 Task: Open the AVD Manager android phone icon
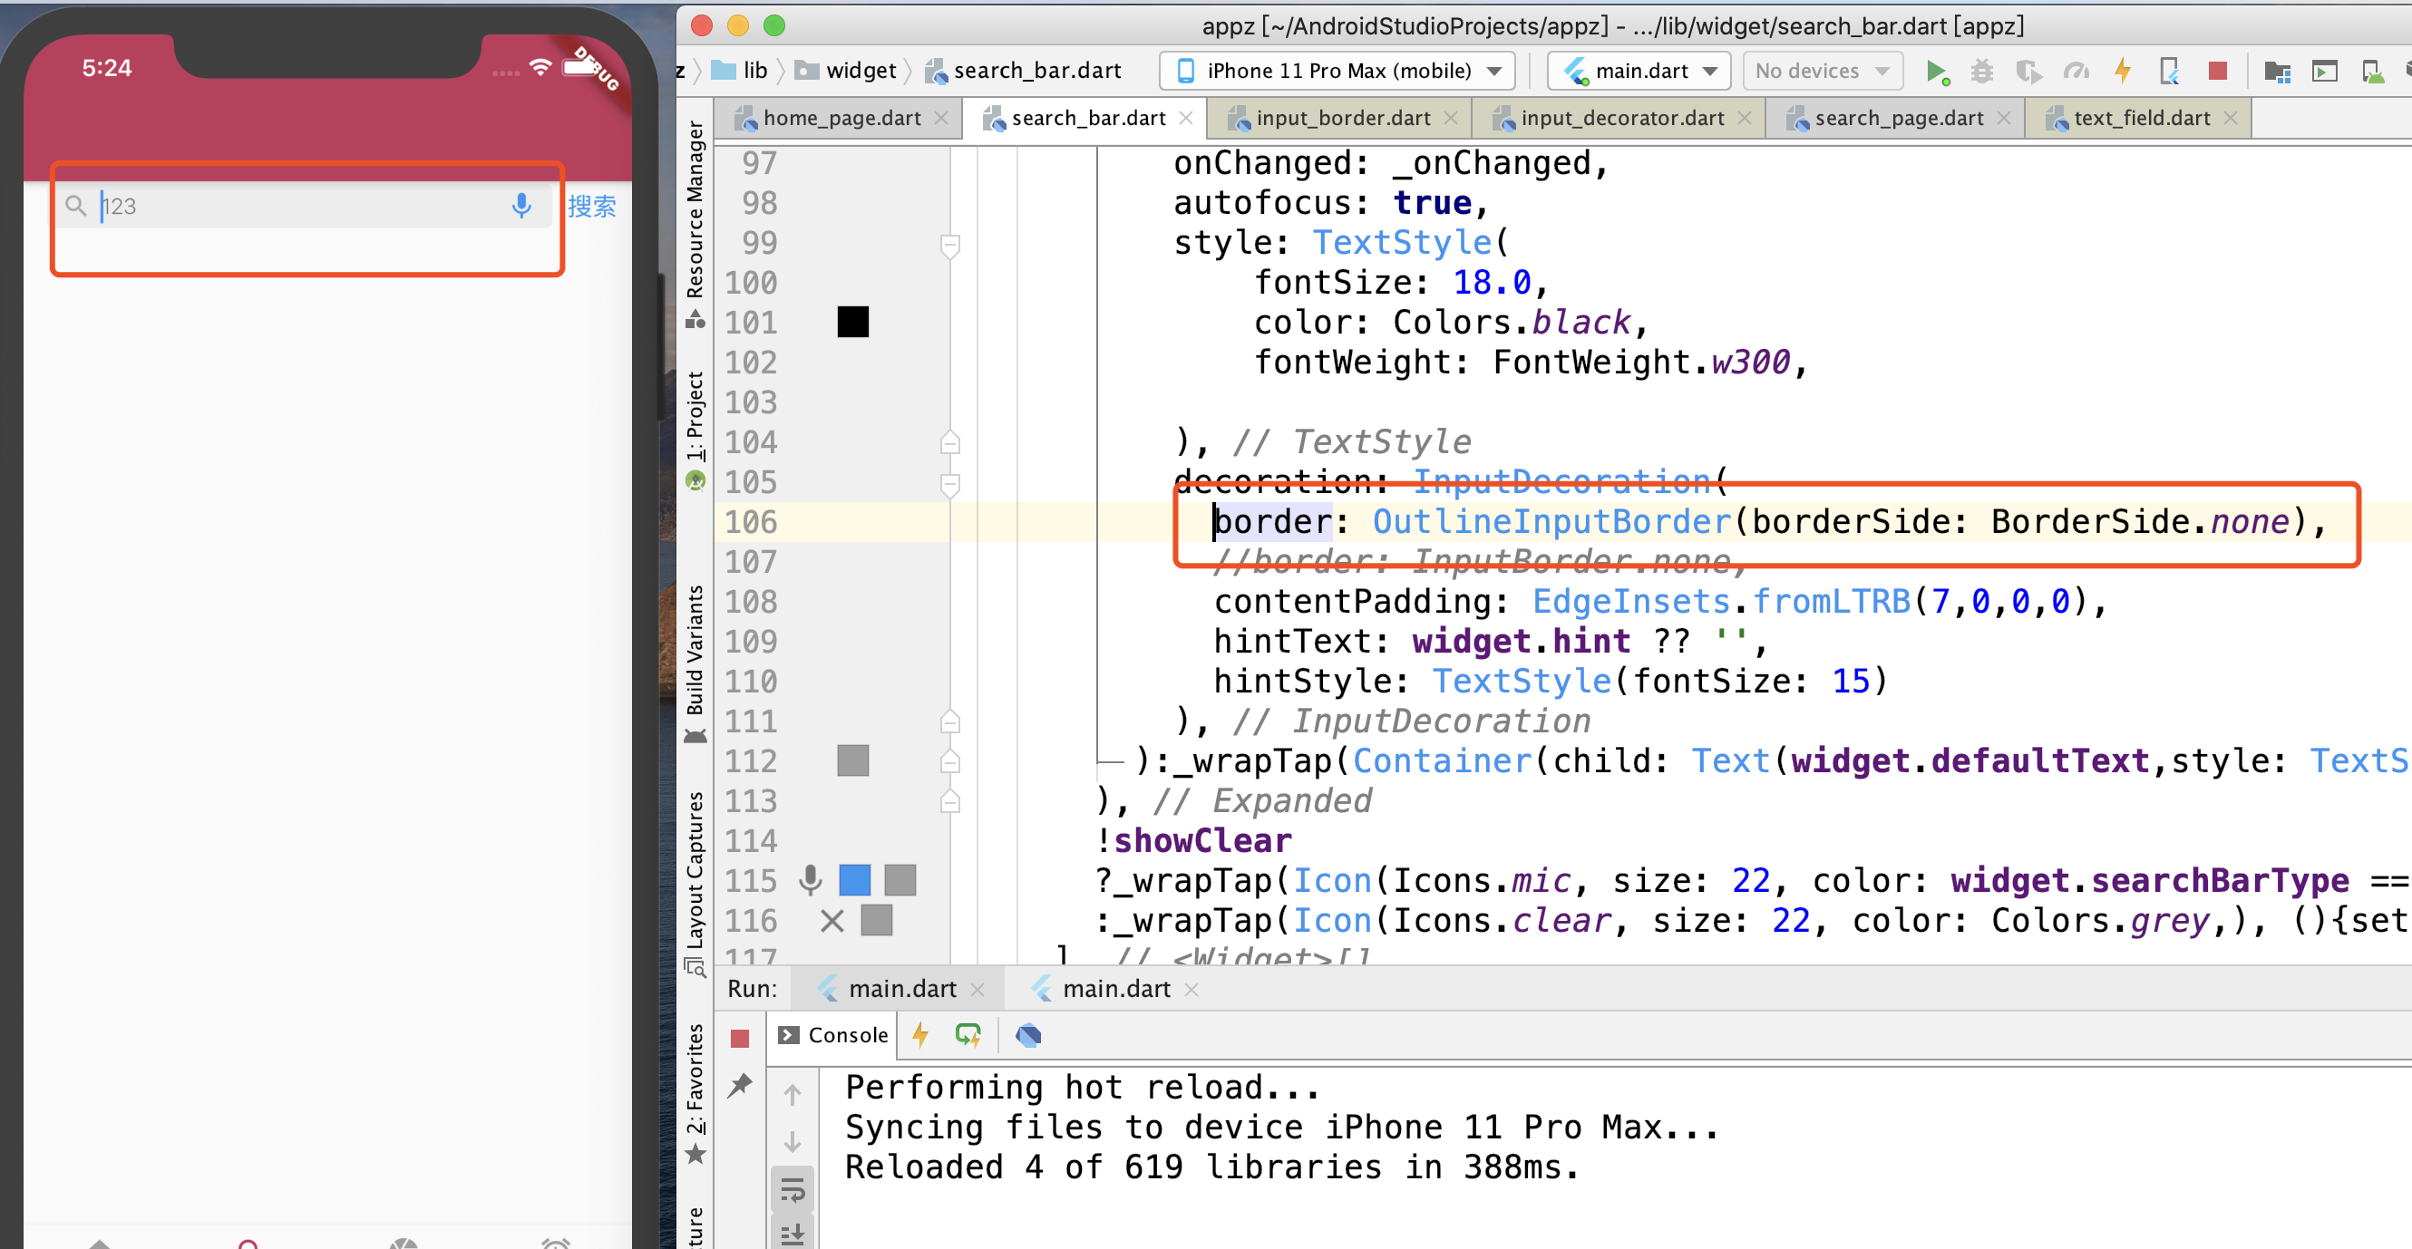click(x=2373, y=72)
